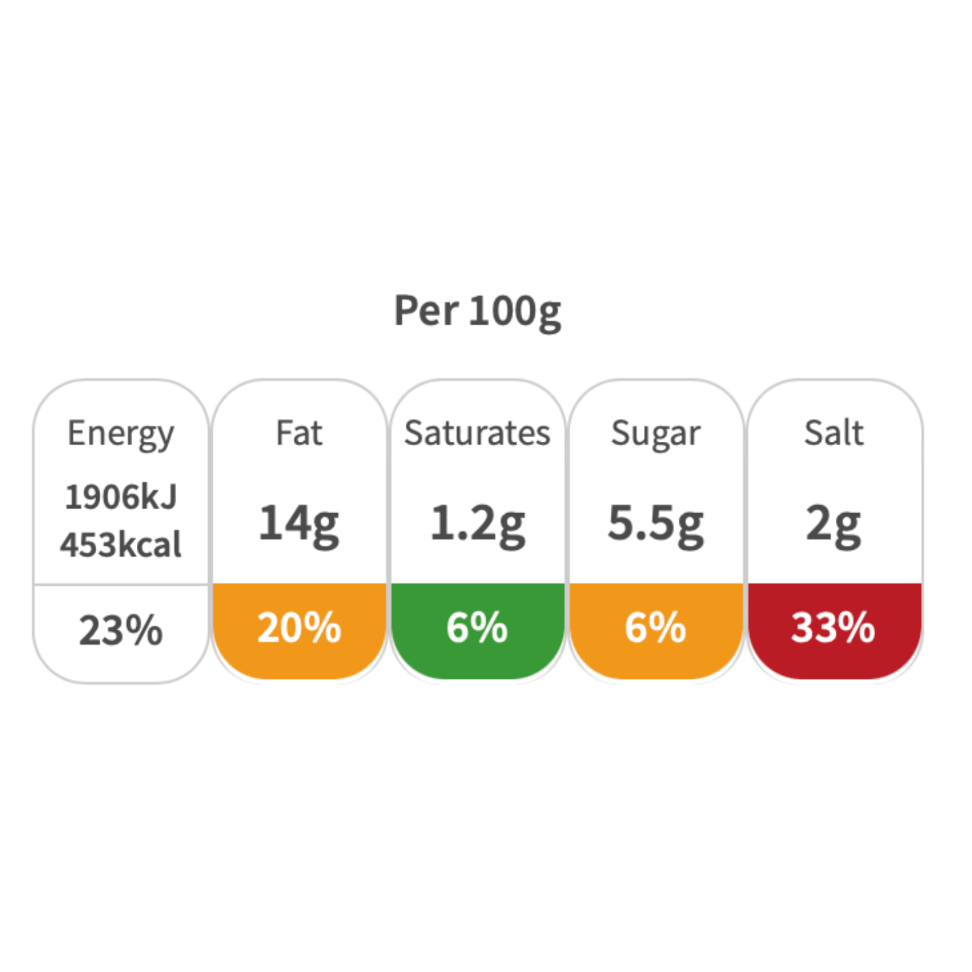The width and height of the screenshot is (972, 972).
Task: Click the 1906kJ energy value
Action: coord(121,497)
